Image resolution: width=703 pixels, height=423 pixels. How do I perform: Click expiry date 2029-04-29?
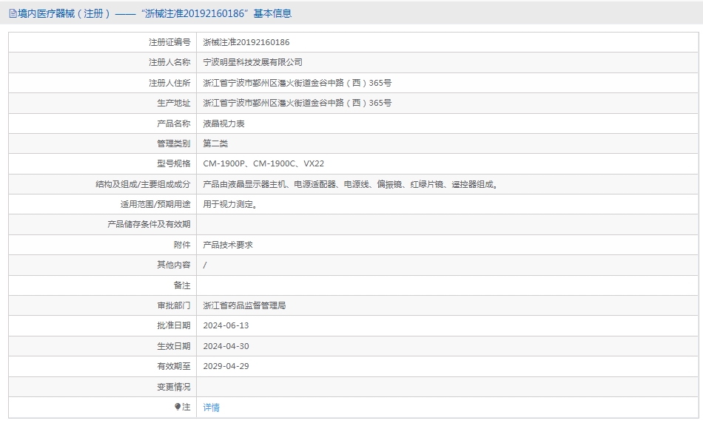[226, 367]
